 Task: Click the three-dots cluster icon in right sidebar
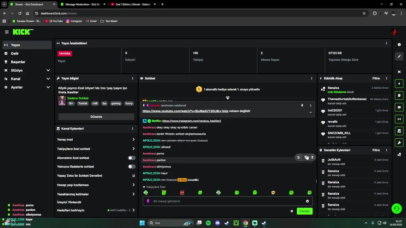399,155
